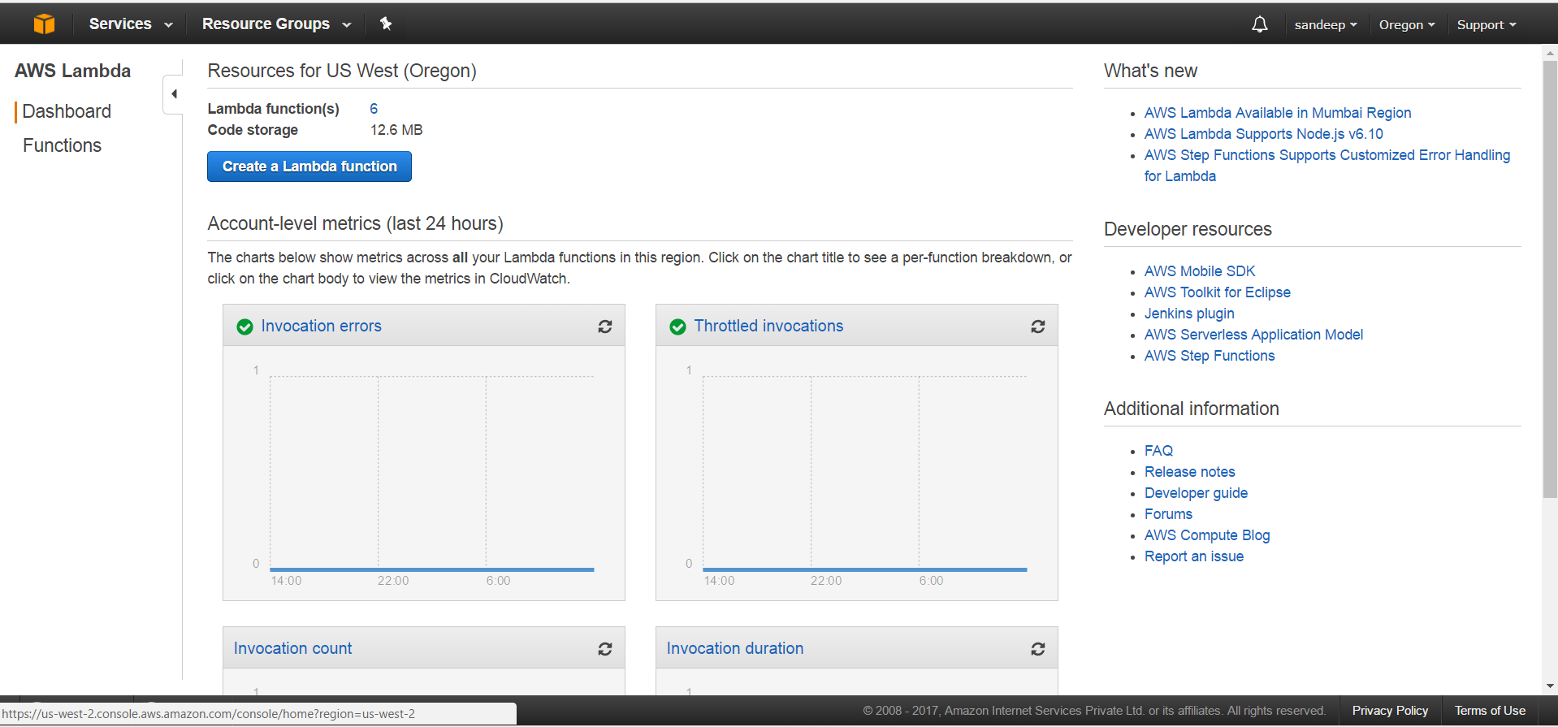The height and width of the screenshot is (727, 1558).
Task: Open Privacy Policy in the footer
Action: [x=1390, y=711]
